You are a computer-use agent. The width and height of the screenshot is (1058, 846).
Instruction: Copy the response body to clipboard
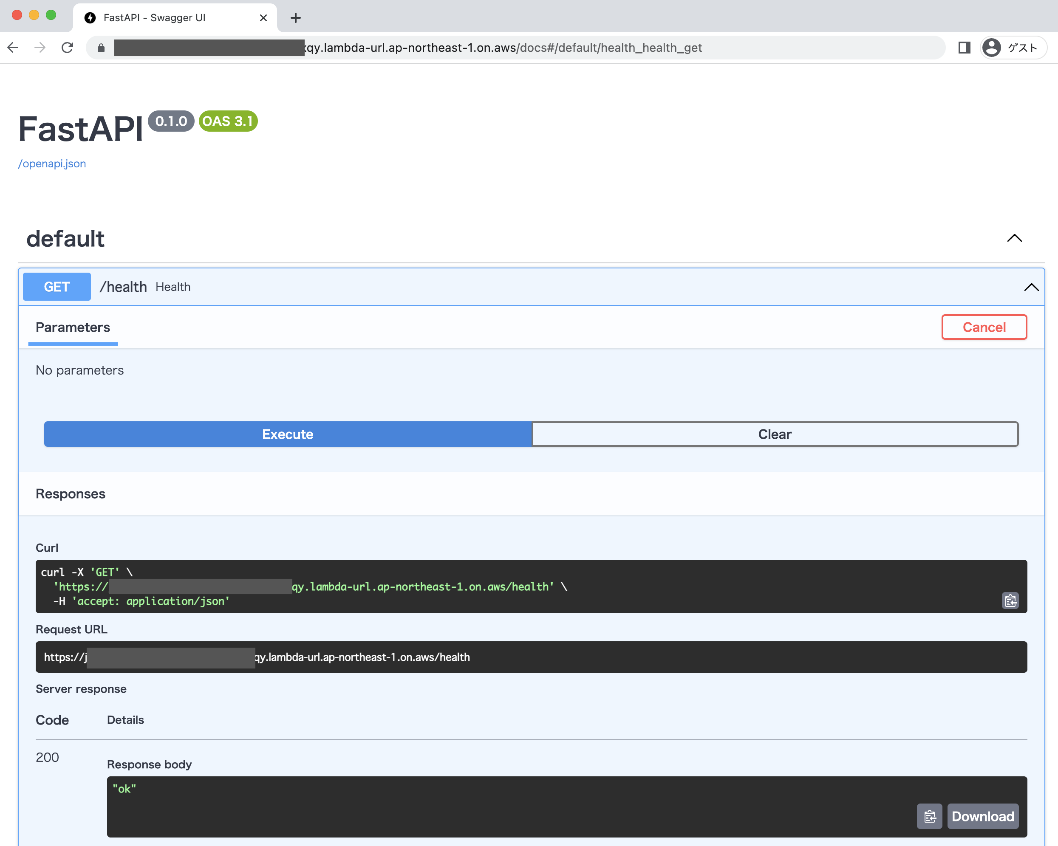tap(930, 816)
